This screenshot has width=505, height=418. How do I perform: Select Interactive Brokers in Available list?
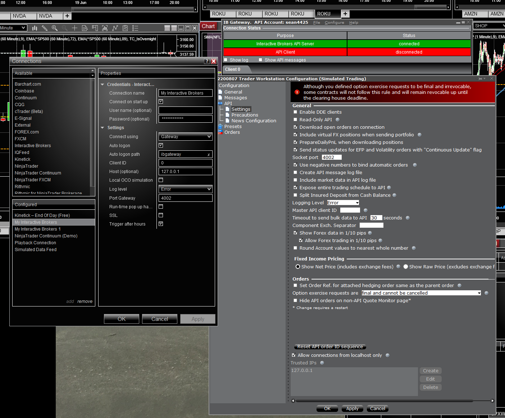point(33,146)
